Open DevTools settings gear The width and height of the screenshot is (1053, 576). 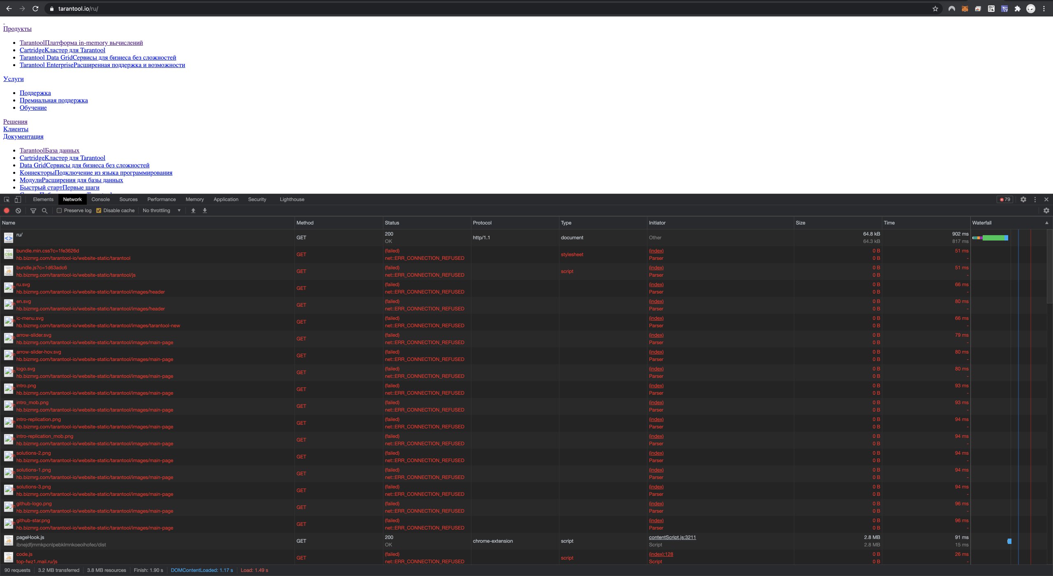(x=1023, y=199)
